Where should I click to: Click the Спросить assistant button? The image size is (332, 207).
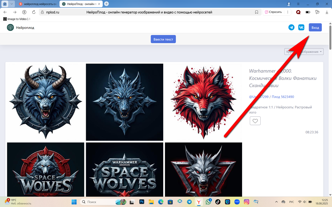click(273, 12)
